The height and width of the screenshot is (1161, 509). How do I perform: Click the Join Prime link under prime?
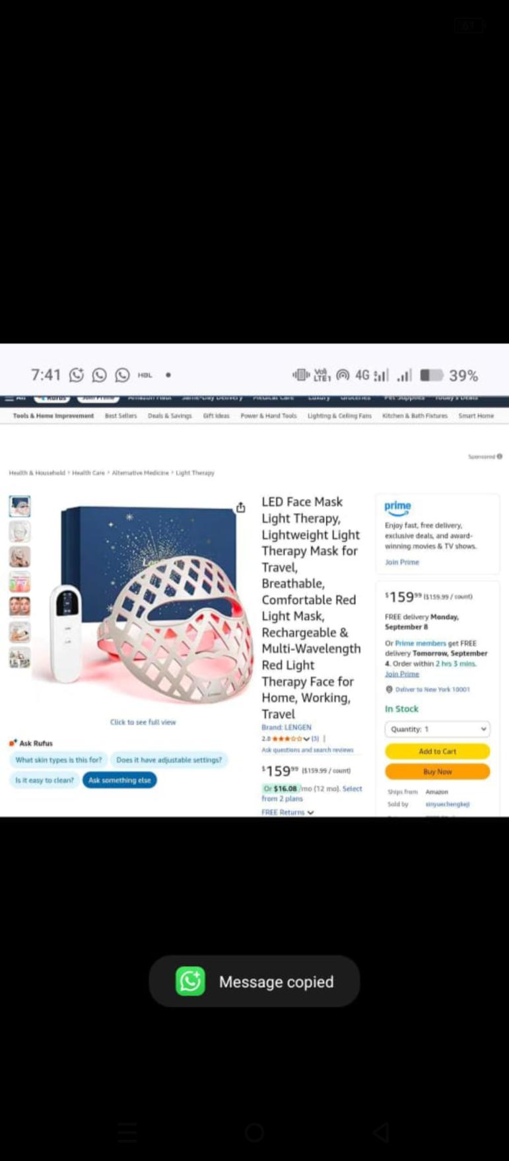click(402, 562)
